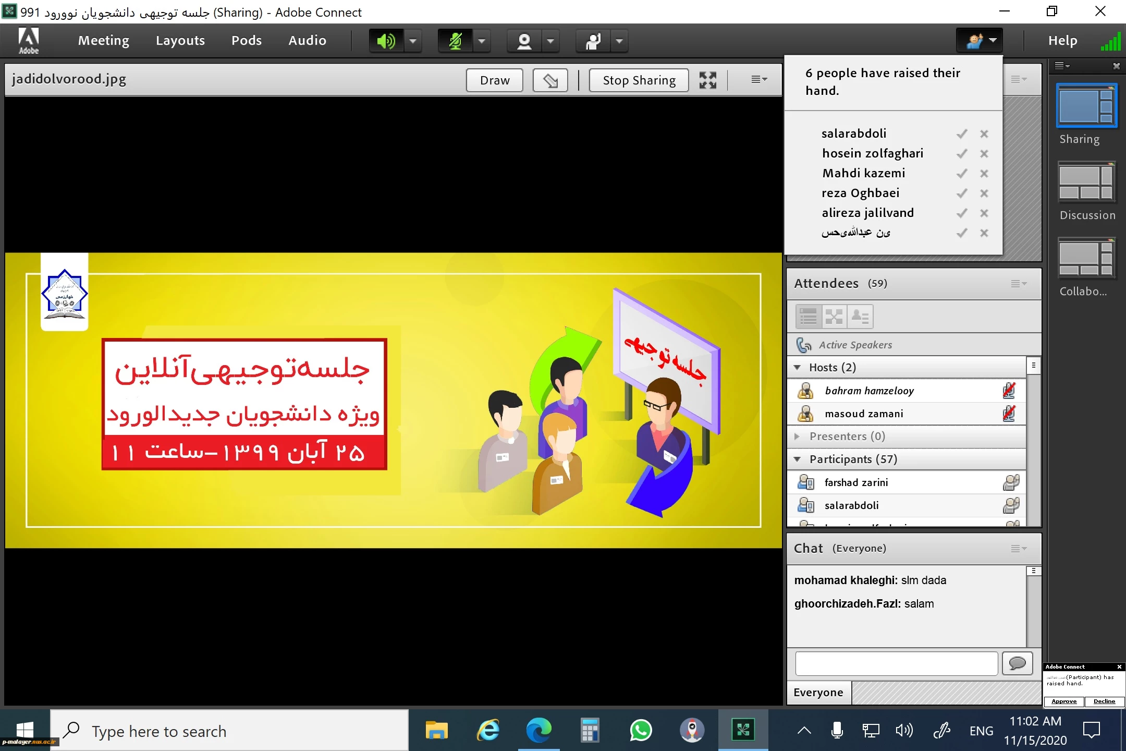Open the Meeting menu
This screenshot has height=751, width=1126.
(x=104, y=40)
